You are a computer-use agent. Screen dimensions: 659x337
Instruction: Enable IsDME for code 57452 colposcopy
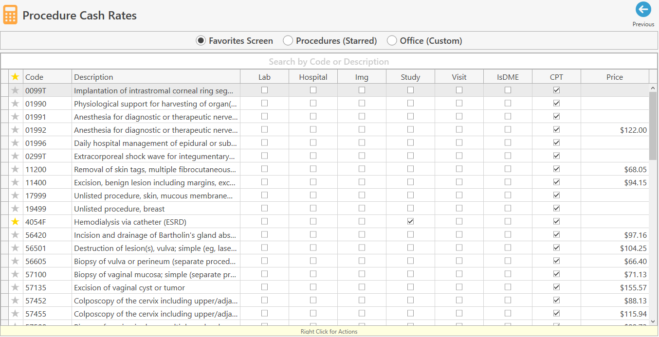(x=508, y=300)
